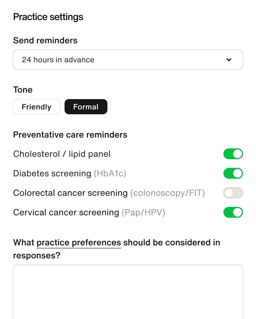256x319 pixels.
Task: Click the Preventative care reminders heading
Action: coord(70,135)
